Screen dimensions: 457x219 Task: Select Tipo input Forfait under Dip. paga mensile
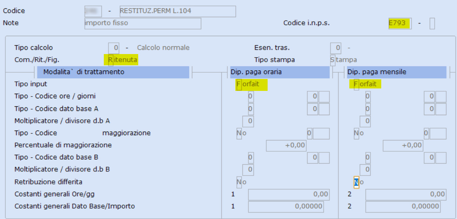point(356,85)
